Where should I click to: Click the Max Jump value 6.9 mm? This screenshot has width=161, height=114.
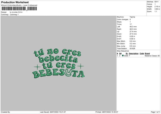click(133, 46)
